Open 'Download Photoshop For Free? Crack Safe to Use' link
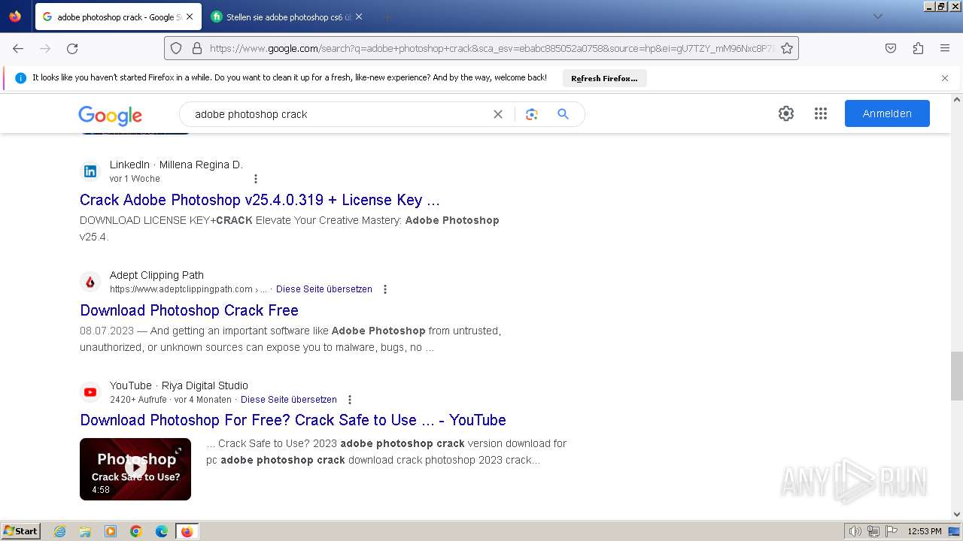Image resolution: width=963 pixels, height=541 pixels. [x=293, y=420]
